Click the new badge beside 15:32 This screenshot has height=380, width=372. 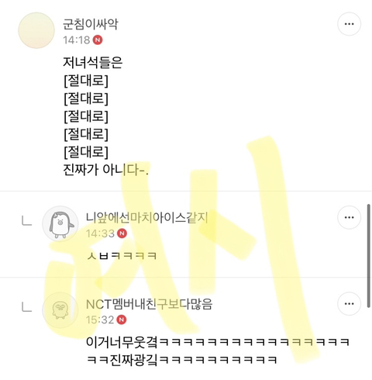click(122, 320)
